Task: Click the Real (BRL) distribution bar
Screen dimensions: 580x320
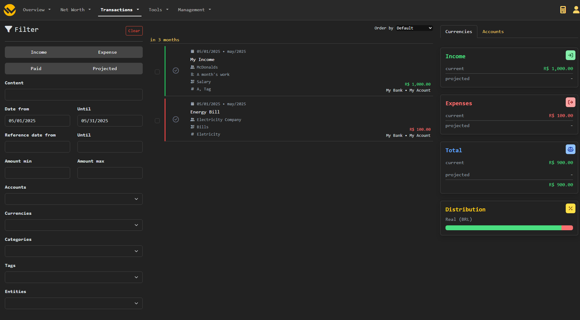Action: point(509,228)
